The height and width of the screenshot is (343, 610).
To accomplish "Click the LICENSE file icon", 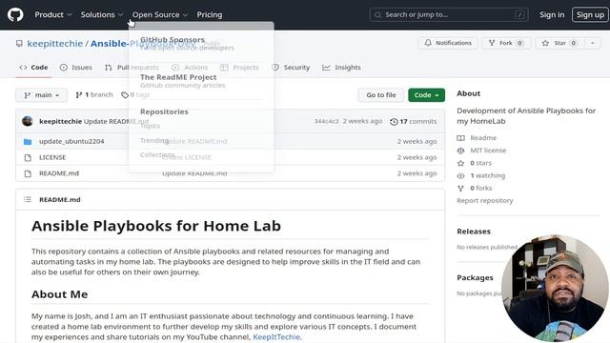I will point(28,157).
